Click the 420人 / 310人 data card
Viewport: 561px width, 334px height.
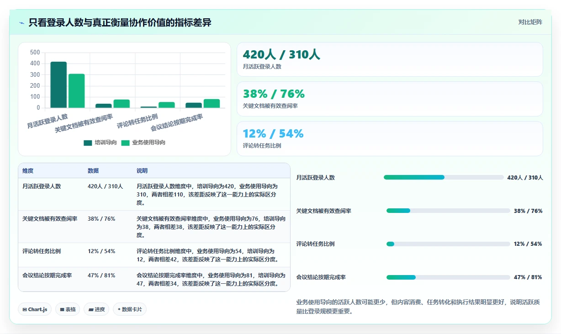coord(390,59)
